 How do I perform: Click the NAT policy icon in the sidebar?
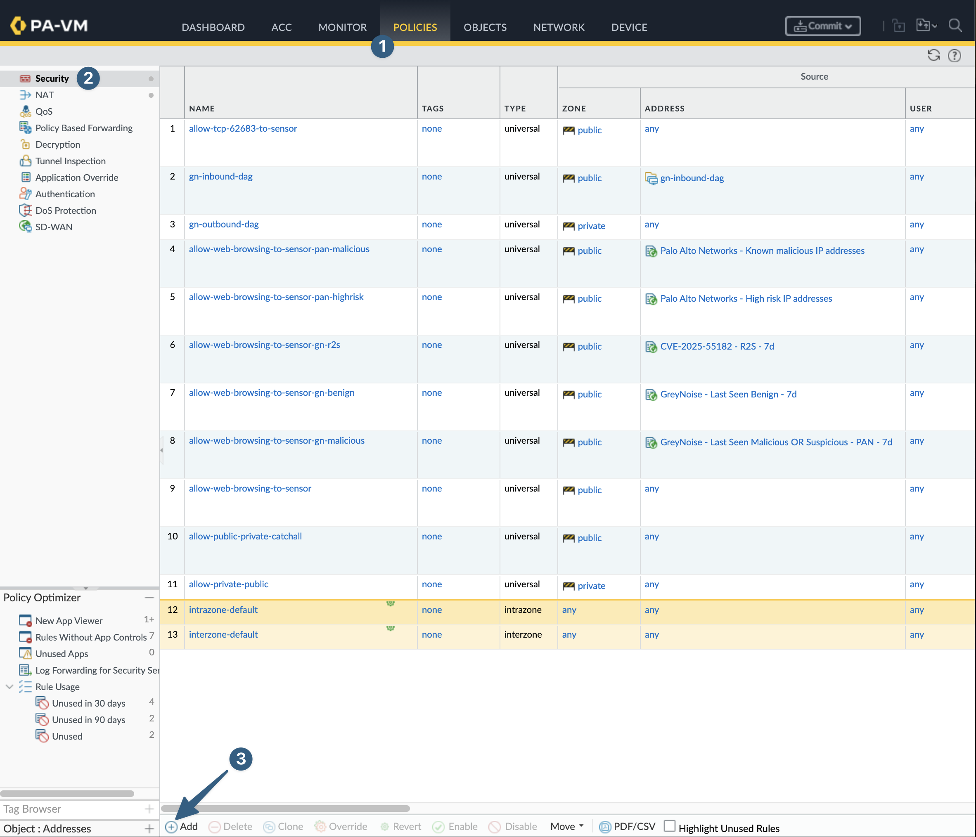25,95
